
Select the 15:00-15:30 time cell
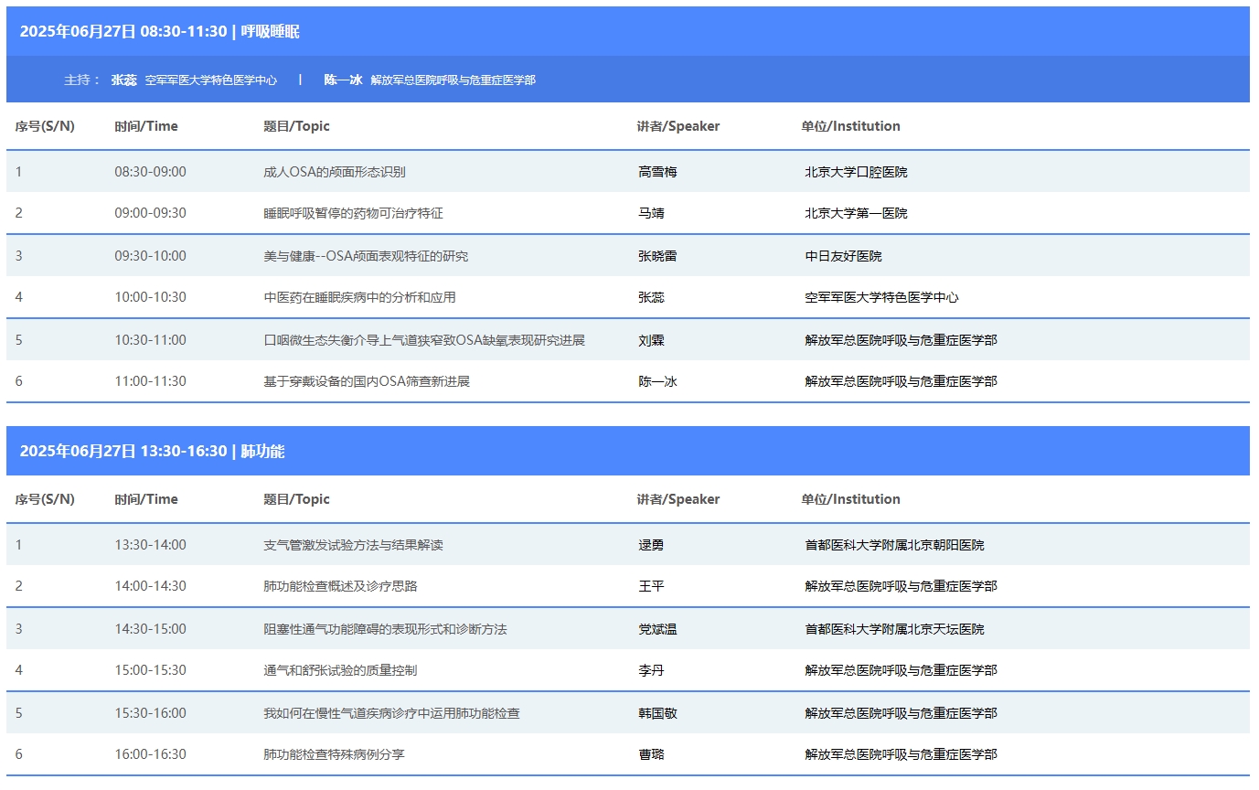pos(150,670)
